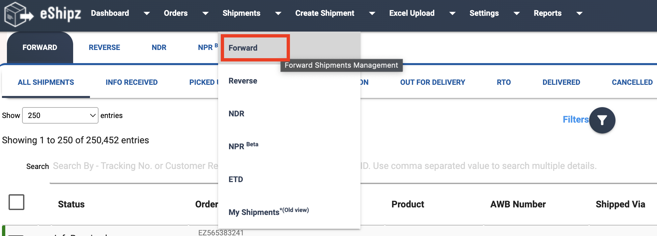This screenshot has width=657, height=236.
Task: Switch to the REVERSE tab
Action: click(104, 47)
